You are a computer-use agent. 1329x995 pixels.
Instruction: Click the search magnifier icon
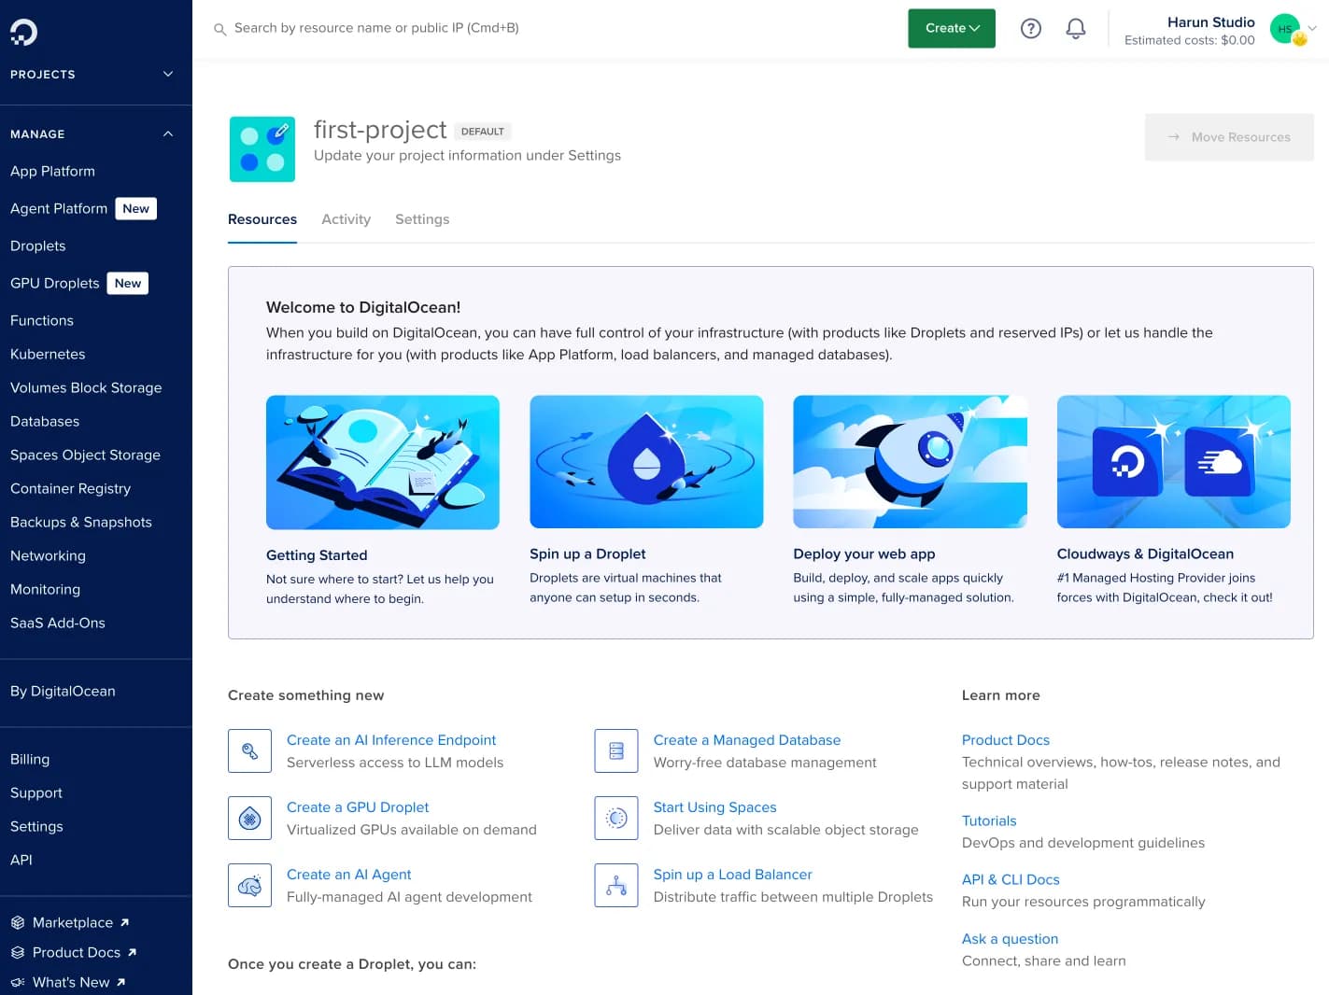[220, 29]
